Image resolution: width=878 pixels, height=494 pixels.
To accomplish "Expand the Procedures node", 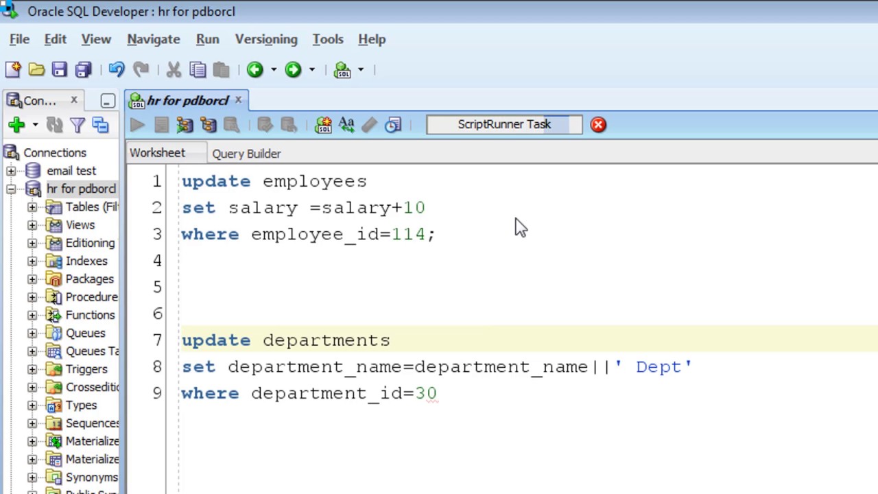I will tap(32, 297).
